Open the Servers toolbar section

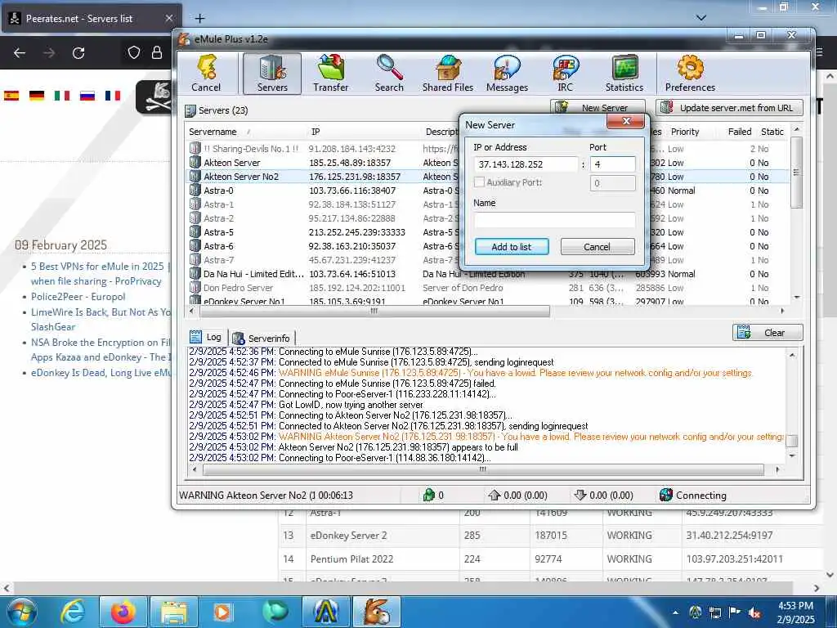click(x=272, y=74)
